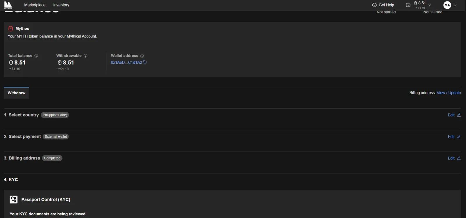Edit the Billing address step
The height and width of the screenshot is (218, 466).
[454, 158]
